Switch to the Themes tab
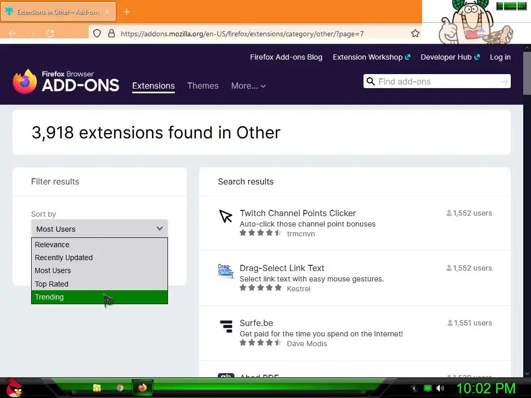531x398 pixels. [x=203, y=86]
